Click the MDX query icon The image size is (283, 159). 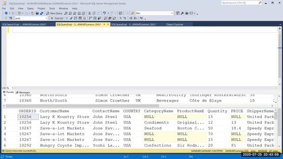[70, 13]
